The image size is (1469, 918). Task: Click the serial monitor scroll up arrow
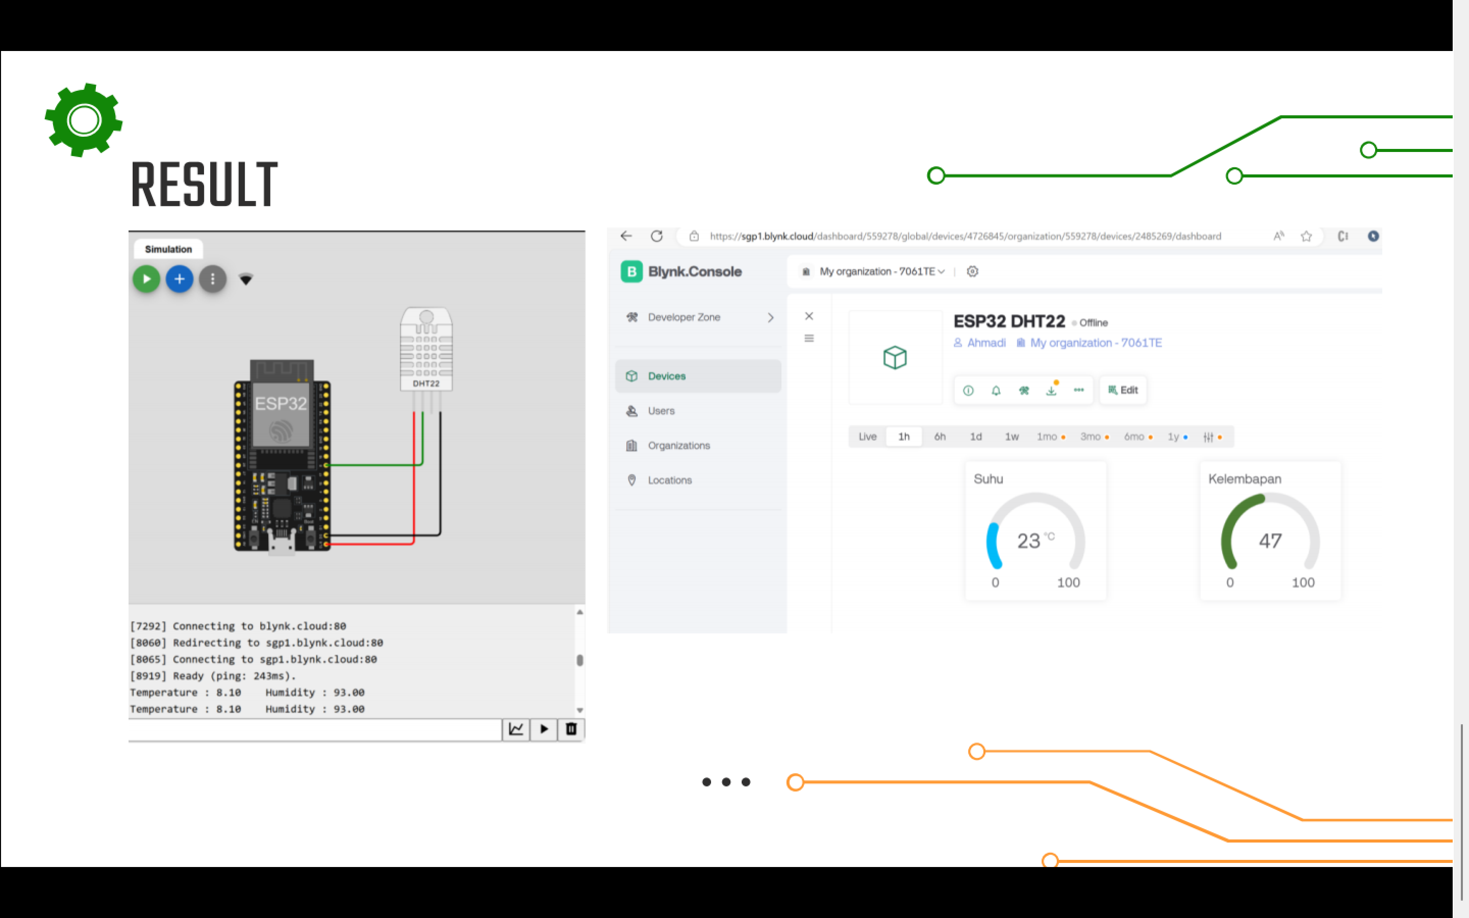coord(580,612)
